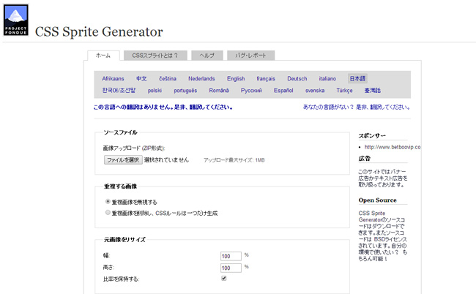Select radio to remove duplicate images
Screen dimensions: 476x294
coord(108,213)
